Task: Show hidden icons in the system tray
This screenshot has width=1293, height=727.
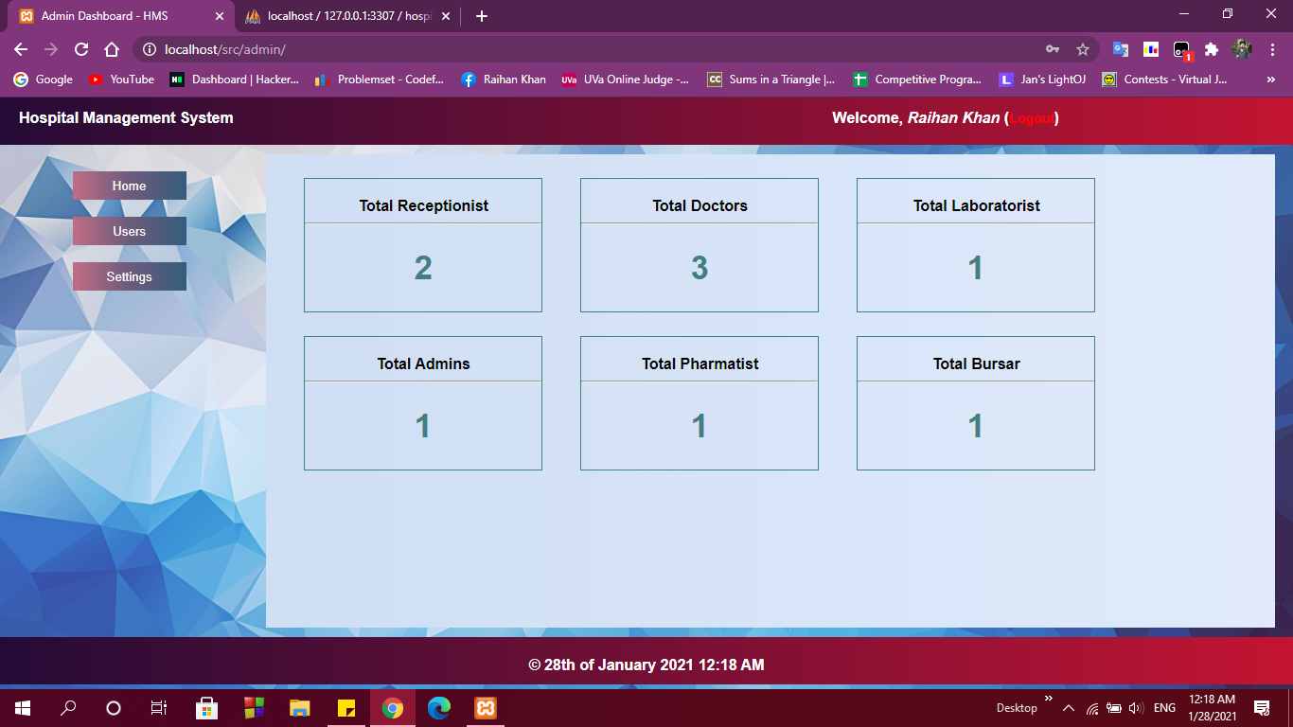Action: [1068, 707]
